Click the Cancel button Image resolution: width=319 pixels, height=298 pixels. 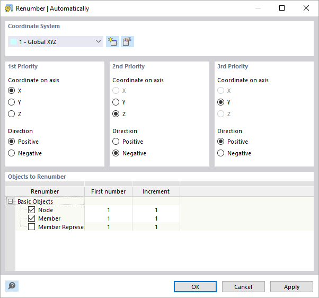pos(243,286)
